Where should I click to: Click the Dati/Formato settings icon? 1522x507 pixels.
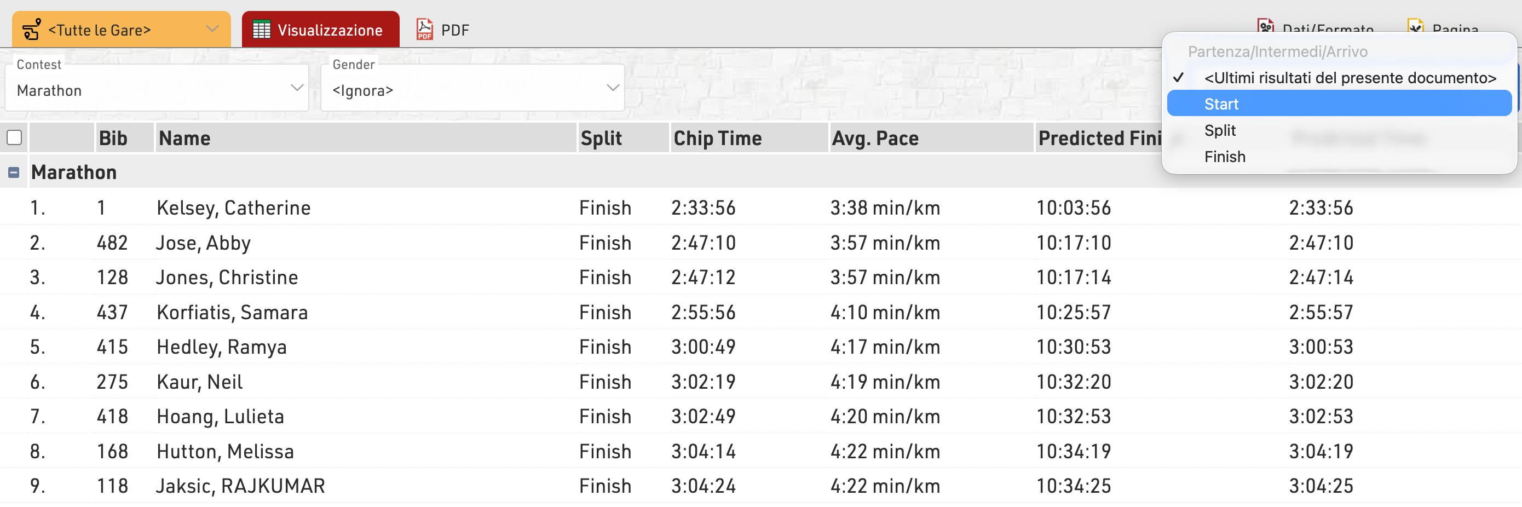tap(1265, 27)
